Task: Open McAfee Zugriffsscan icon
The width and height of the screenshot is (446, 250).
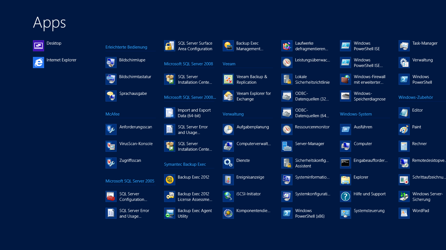Action: click(x=111, y=163)
